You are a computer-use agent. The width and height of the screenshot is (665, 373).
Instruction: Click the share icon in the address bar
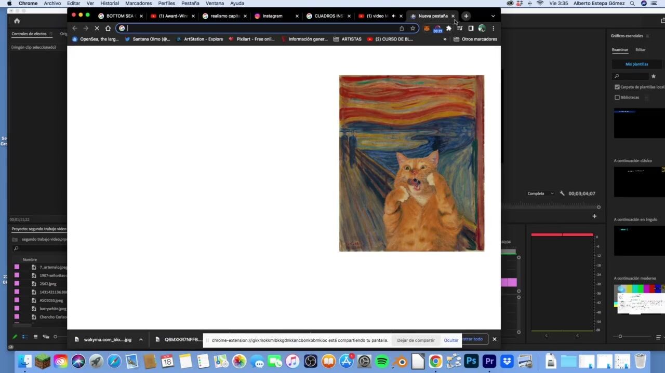[x=402, y=29]
